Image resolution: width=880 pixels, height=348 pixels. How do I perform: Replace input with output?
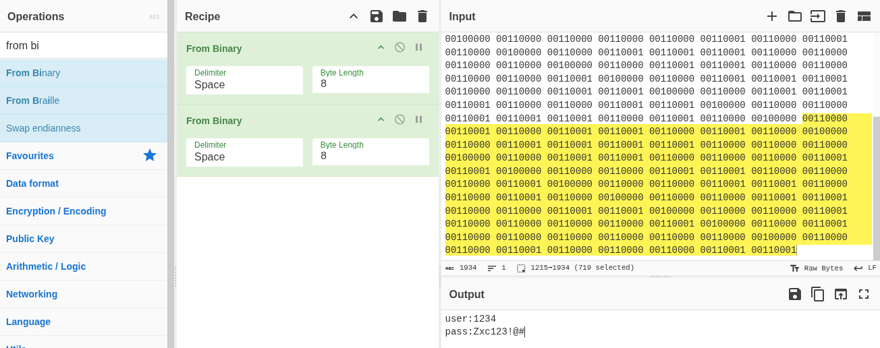(841, 294)
